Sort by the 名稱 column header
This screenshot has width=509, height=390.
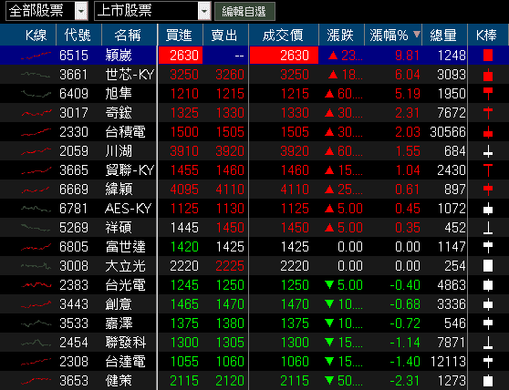coord(128,35)
